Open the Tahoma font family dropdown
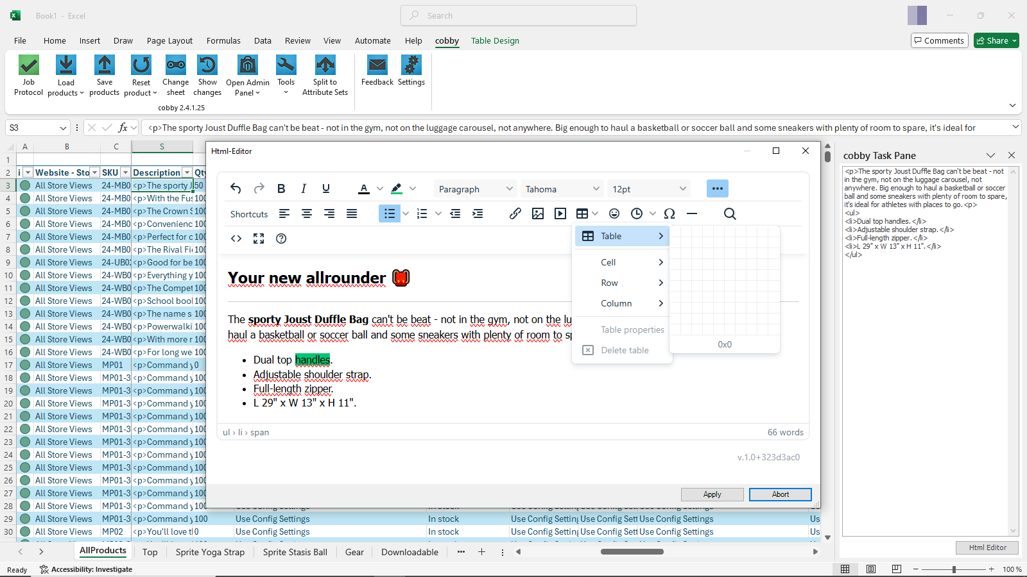The width and height of the screenshot is (1027, 577). point(562,189)
